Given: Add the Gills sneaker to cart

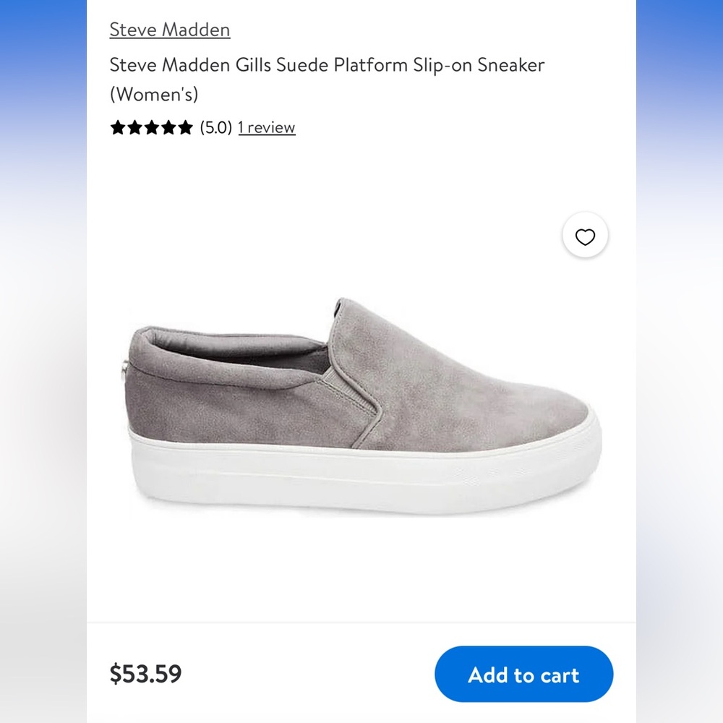Looking at the screenshot, I should (x=524, y=674).
